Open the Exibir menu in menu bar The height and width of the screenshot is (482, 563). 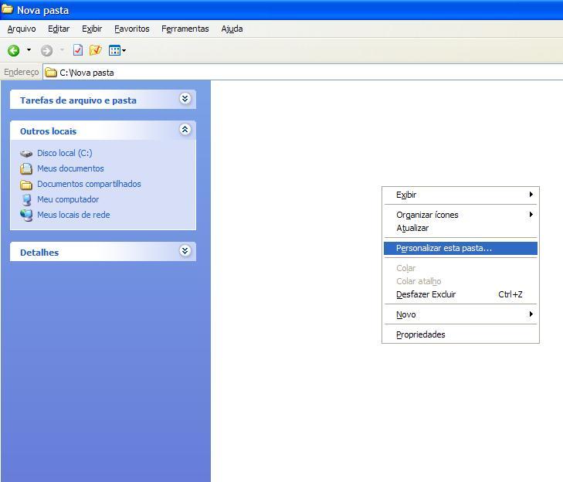coord(92,29)
